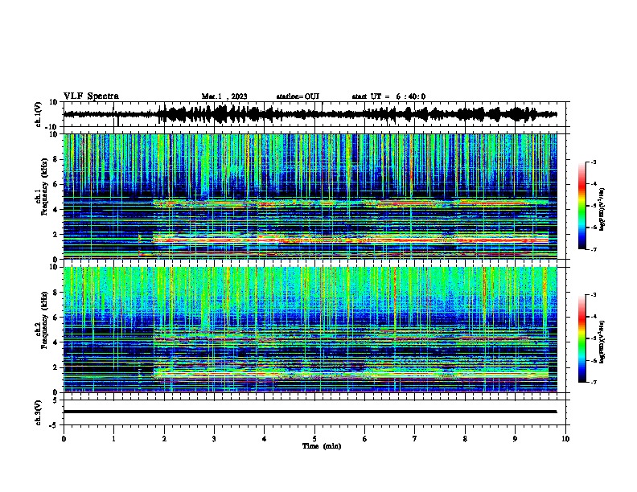Screen dimensions: 637x492
Task: Click time axis tick label '10'
Action: pos(565,439)
